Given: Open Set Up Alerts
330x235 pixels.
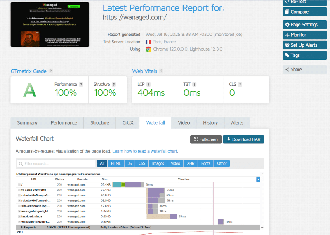Looking at the screenshot, I should tap(304, 45).
